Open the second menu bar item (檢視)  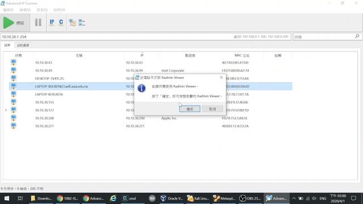25,10
